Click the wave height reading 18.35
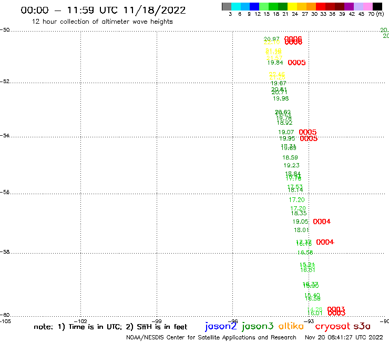Viewport: 389px width, 342px height. click(299, 213)
